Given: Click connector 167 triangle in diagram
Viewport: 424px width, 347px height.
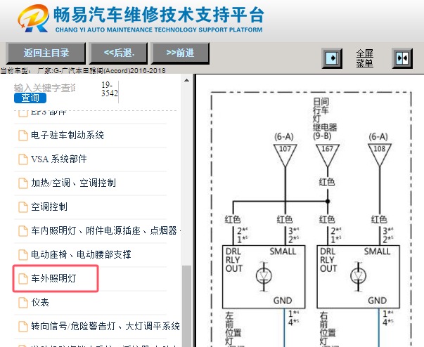Looking at the screenshot, I should [328, 155].
